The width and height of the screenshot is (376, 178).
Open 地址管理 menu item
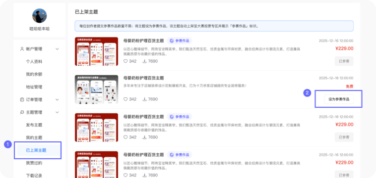[x=34, y=87]
